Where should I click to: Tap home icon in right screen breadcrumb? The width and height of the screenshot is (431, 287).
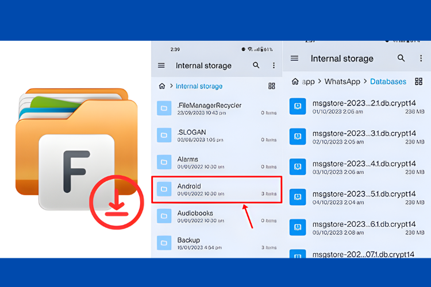(295, 82)
